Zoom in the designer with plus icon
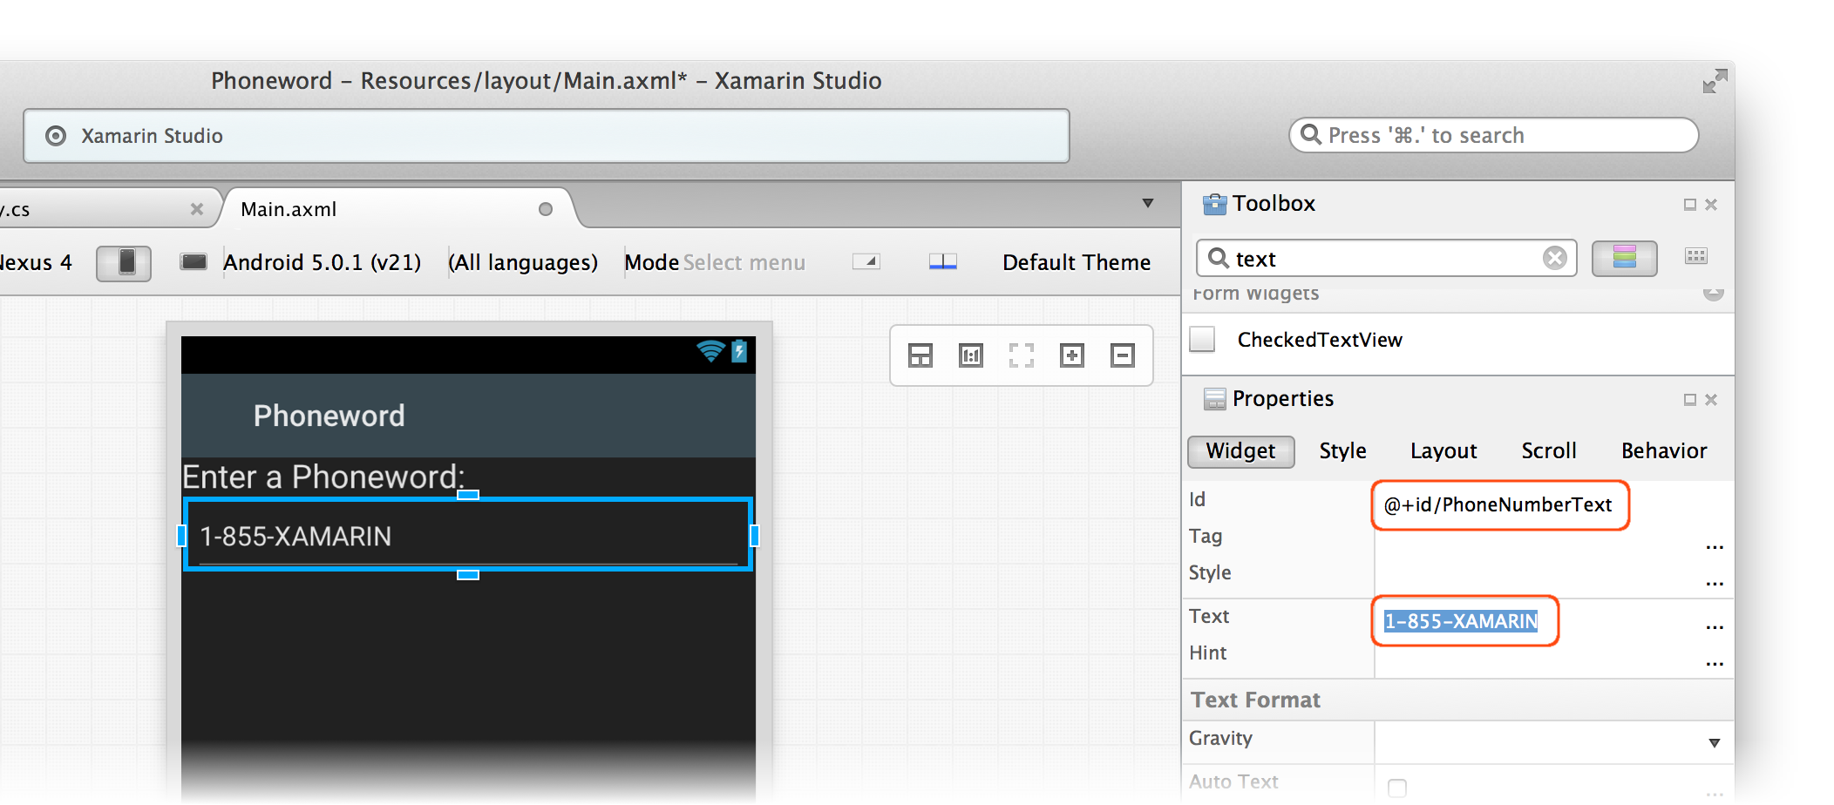The image size is (1834, 805). pos(1071,355)
